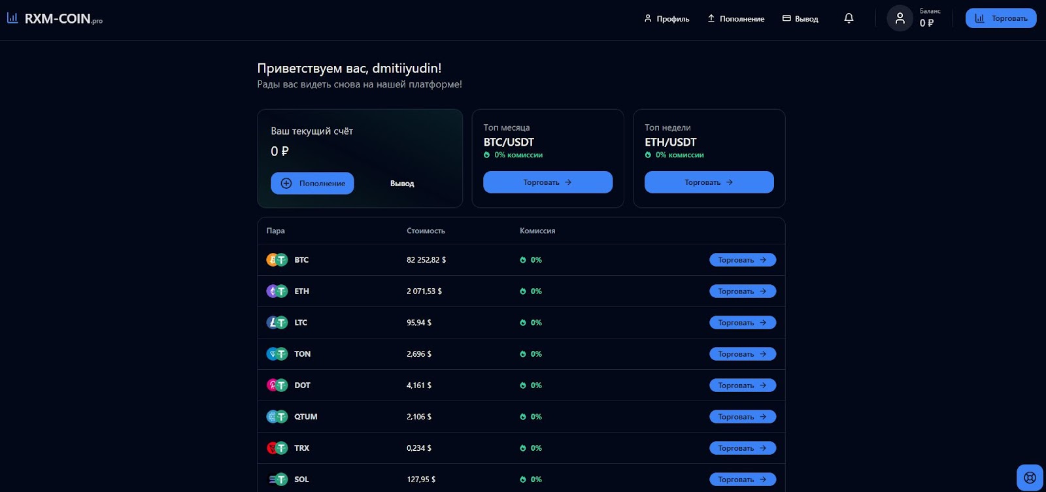Screen dimensions: 1046x492
Task: Click the LTC coin pair icon
Action: tap(277, 323)
